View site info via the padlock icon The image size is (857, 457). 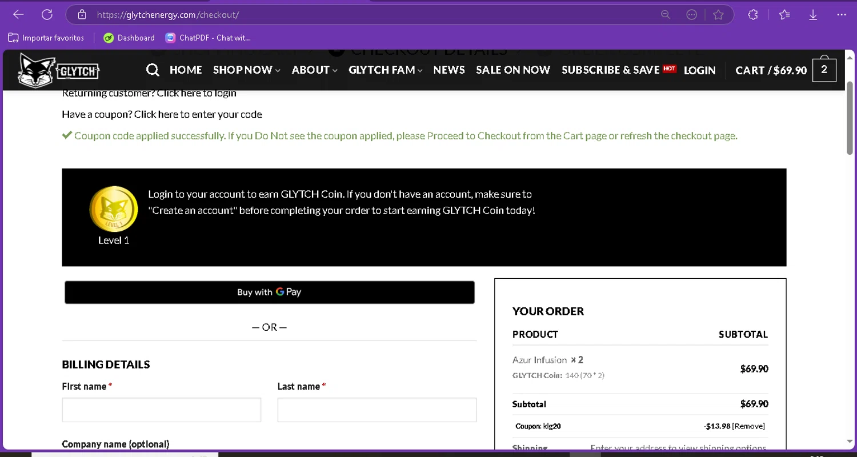pyautogui.click(x=82, y=15)
